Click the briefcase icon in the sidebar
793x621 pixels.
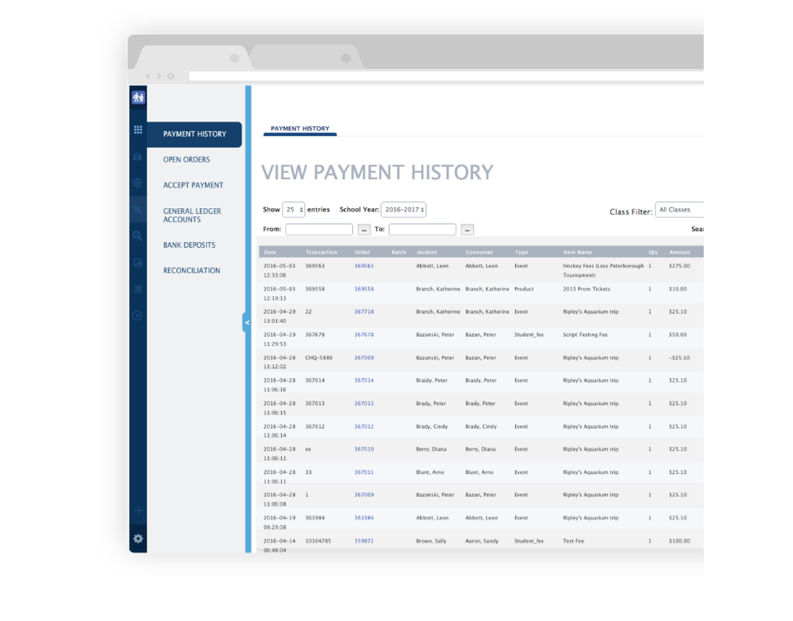tap(137, 157)
